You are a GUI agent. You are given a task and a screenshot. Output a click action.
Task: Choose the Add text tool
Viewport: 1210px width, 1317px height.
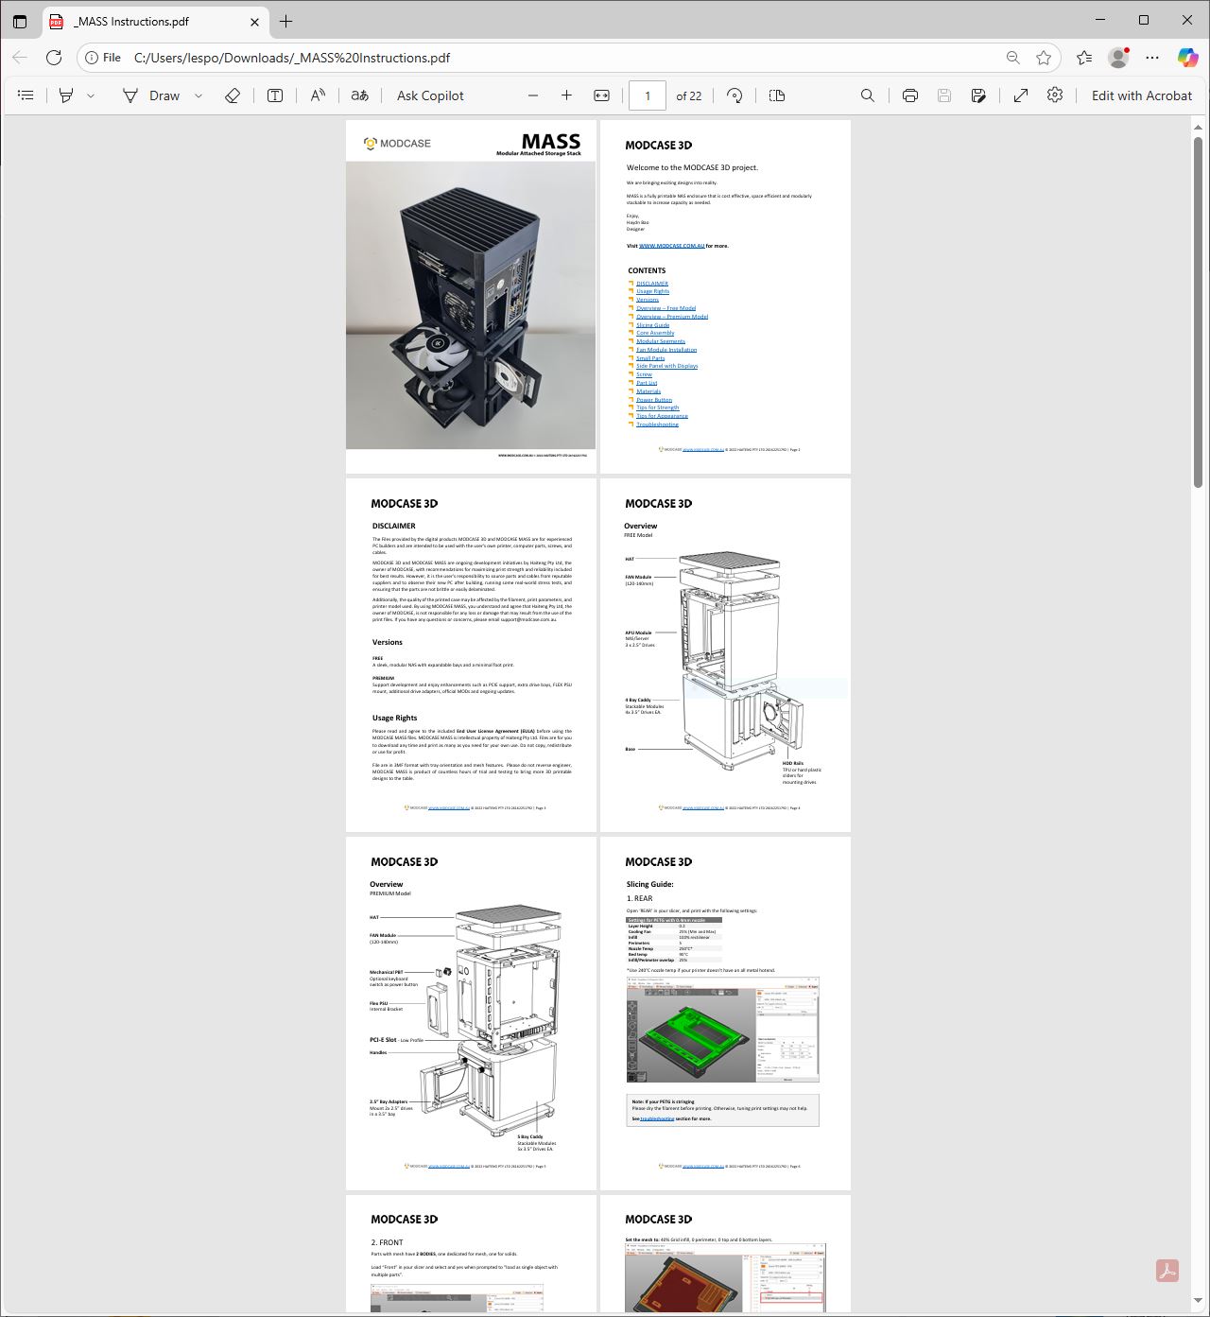[275, 95]
